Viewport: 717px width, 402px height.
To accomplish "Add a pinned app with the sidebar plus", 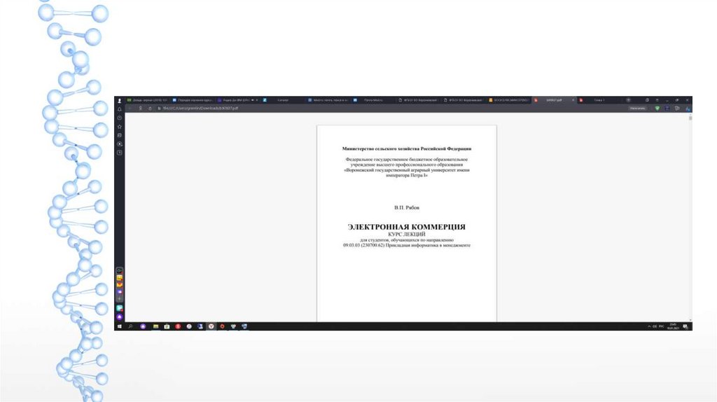I will coord(120,299).
